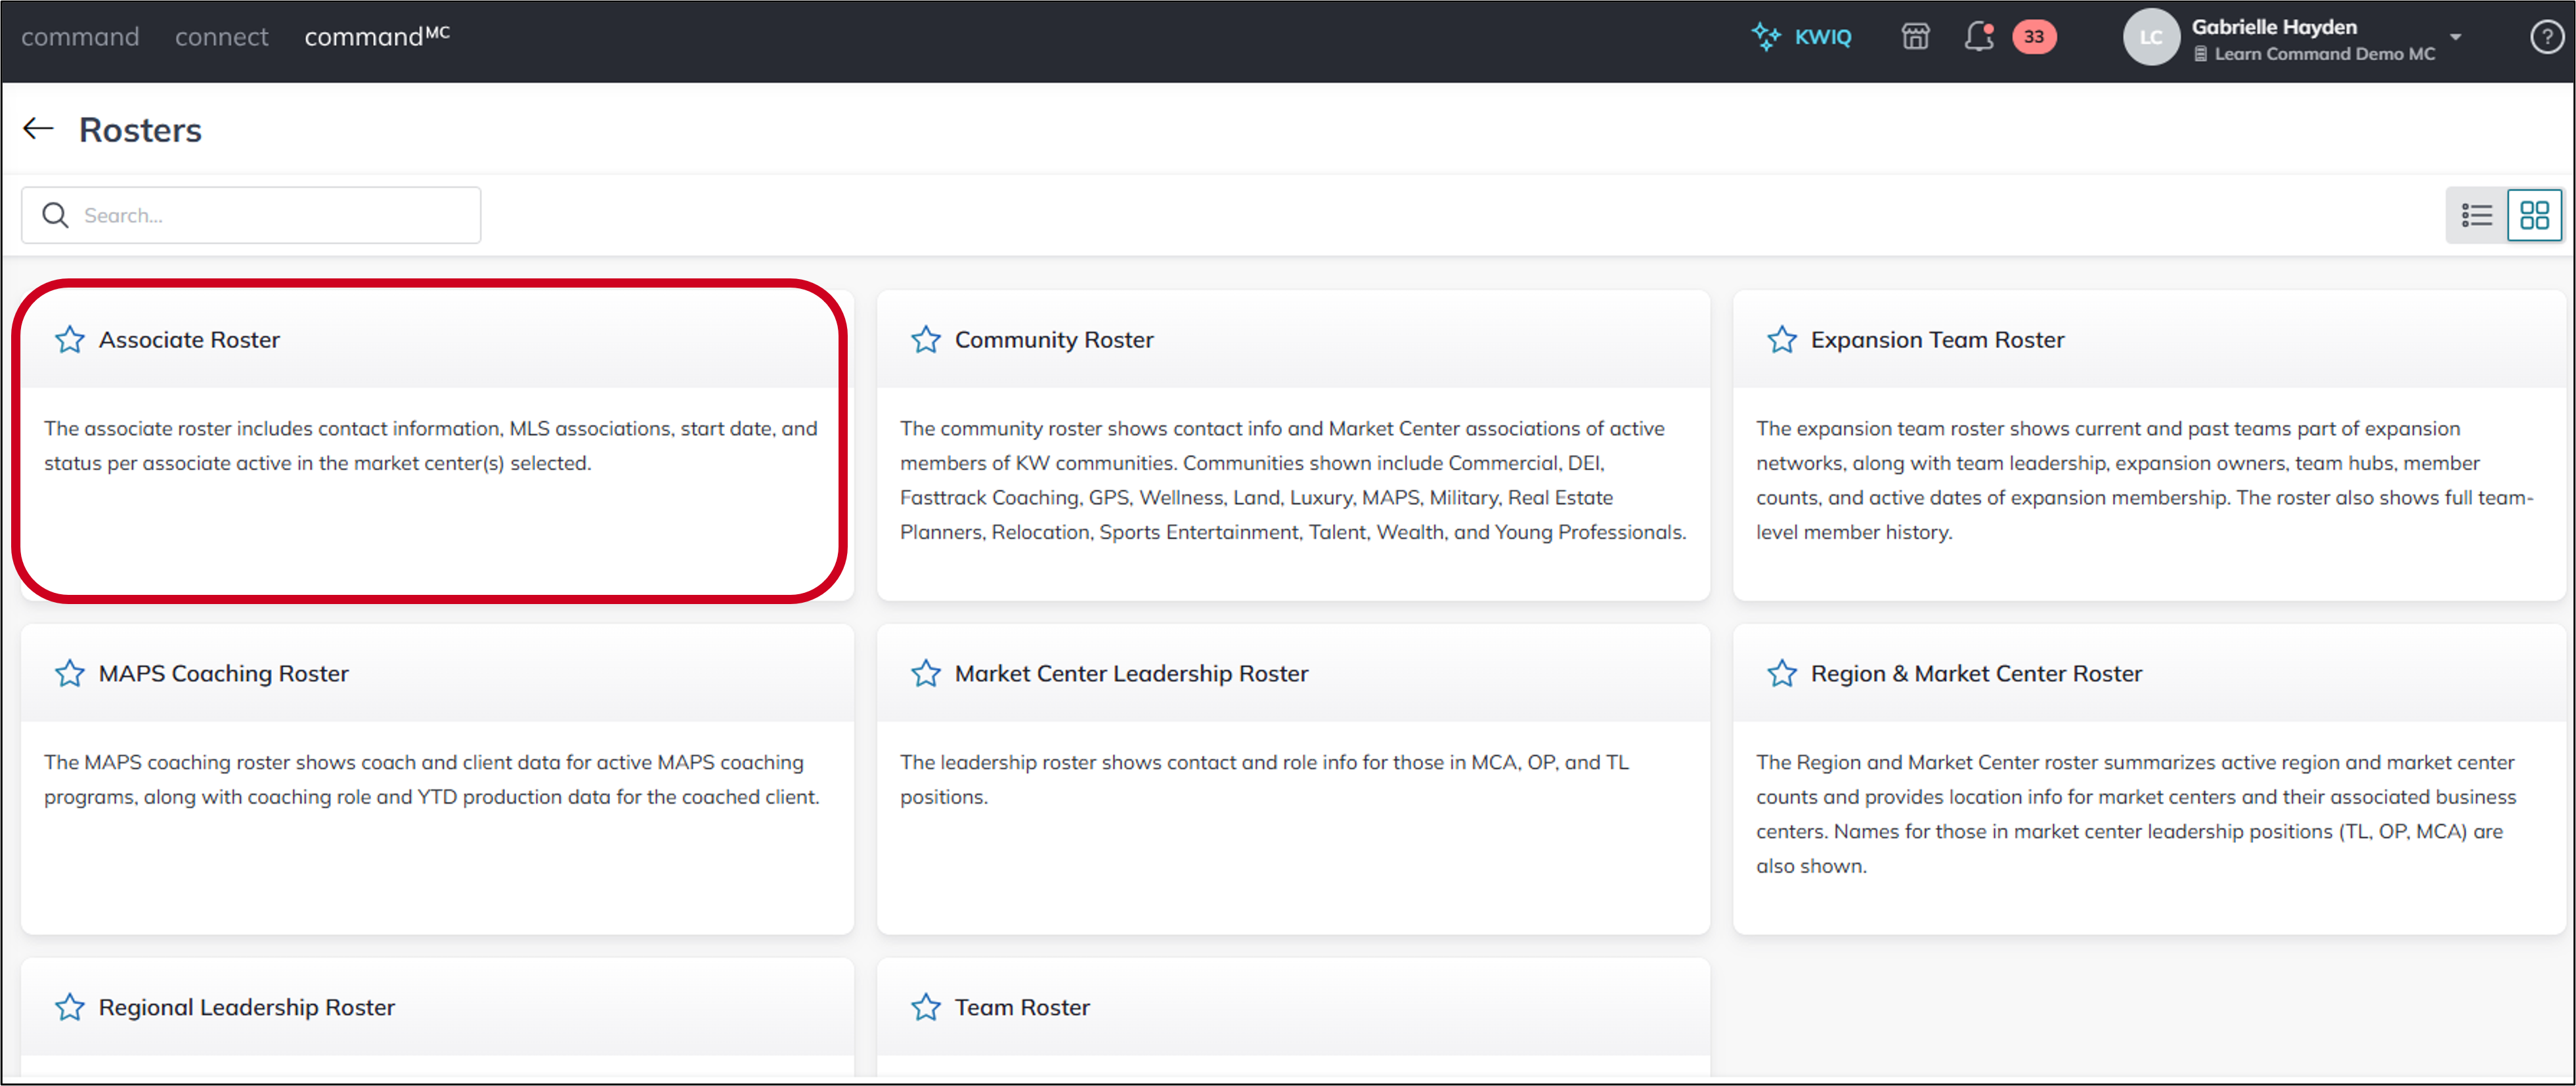
Task: Open the Market Center Leadership Roster
Action: 1131,674
